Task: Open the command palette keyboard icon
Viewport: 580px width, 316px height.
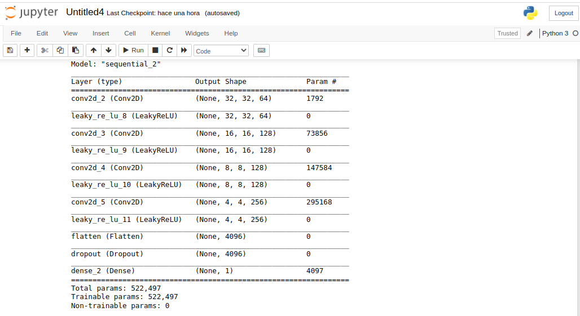Action: pyautogui.click(x=261, y=50)
